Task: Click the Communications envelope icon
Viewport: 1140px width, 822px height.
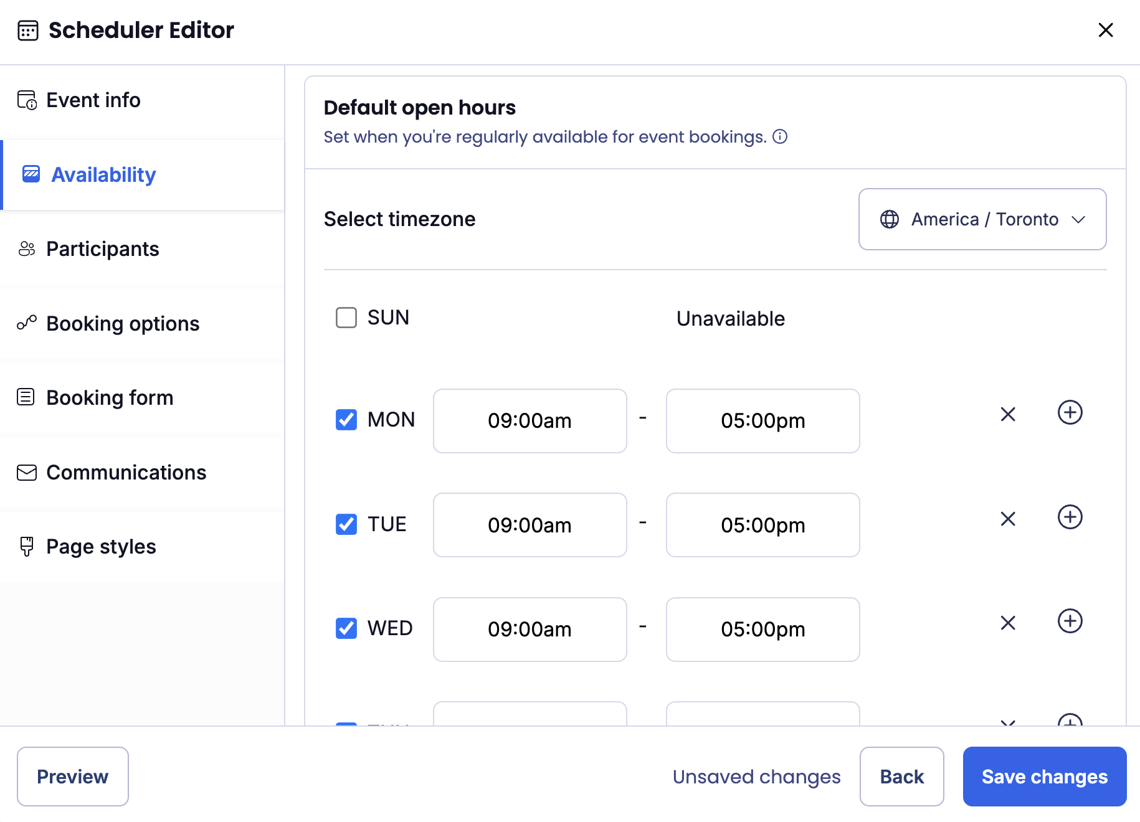Action: tap(26, 473)
